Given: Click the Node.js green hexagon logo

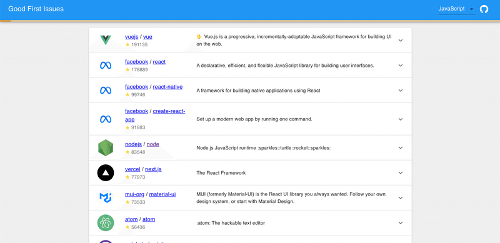Looking at the screenshot, I should tap(106, 147).
